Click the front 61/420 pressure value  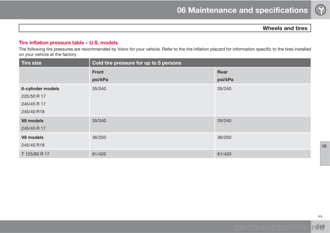coord(99,154)
